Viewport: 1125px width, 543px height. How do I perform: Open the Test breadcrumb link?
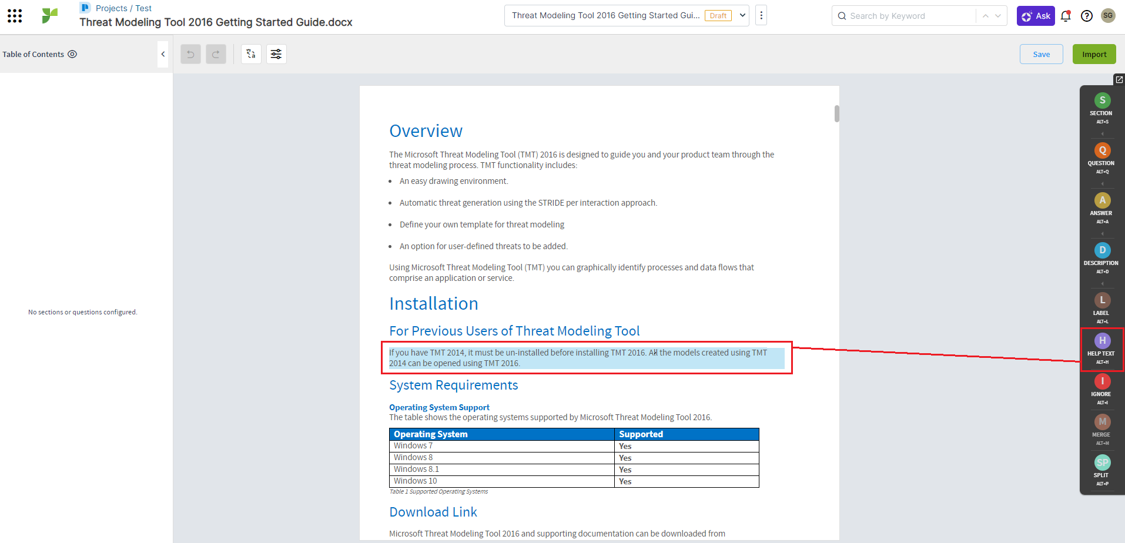pos(143,8)
